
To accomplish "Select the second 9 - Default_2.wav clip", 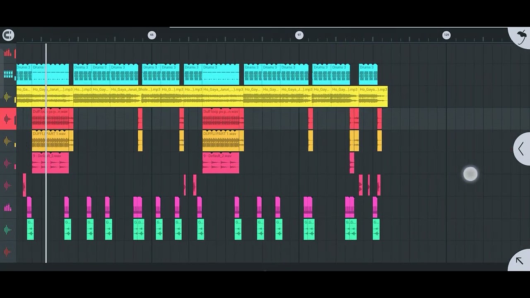I will 221,163.
